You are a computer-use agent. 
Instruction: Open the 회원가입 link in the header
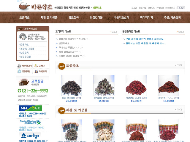(x=142, y=8)
